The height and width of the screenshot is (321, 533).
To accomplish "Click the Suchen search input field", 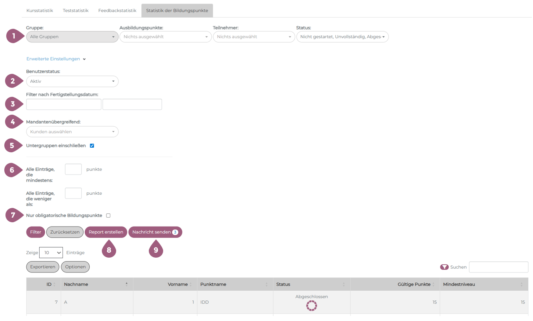I will click(498, 267).
